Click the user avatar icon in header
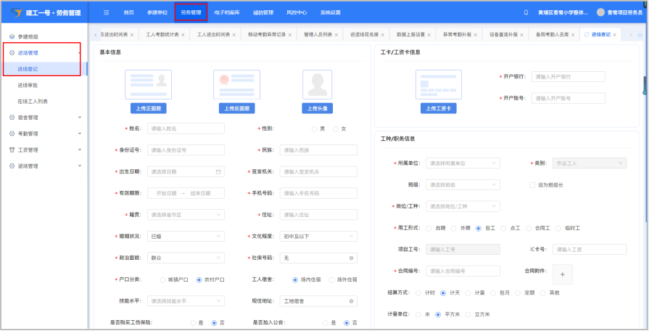 click(x=600, y=12)
